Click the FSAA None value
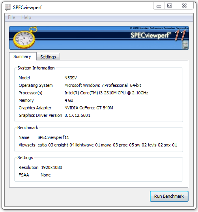The height and width of the screenshot is (212, 198). (46, 175)
